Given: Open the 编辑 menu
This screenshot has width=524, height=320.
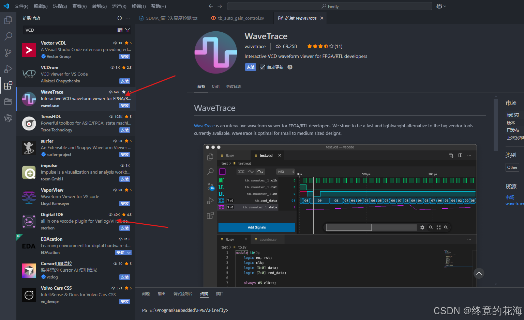Looking at the screenshot, I should click(x=41, y=6).
